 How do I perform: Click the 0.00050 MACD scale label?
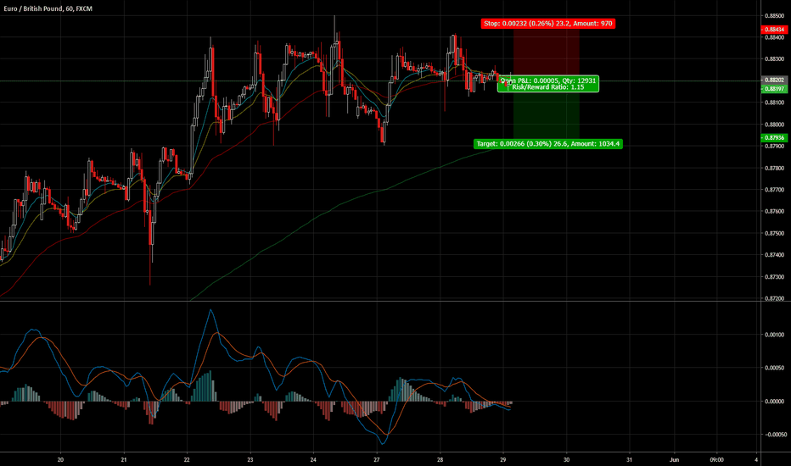774,368
